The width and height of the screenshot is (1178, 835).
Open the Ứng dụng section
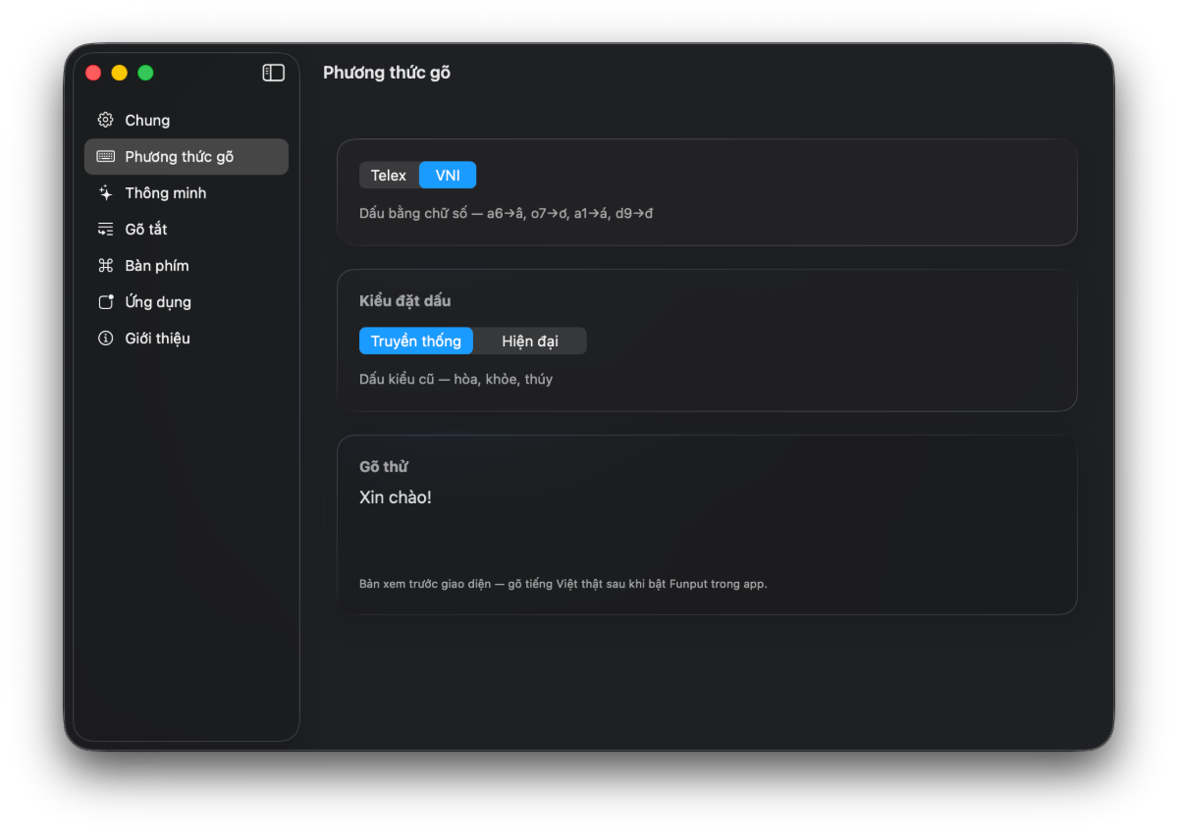187,301
